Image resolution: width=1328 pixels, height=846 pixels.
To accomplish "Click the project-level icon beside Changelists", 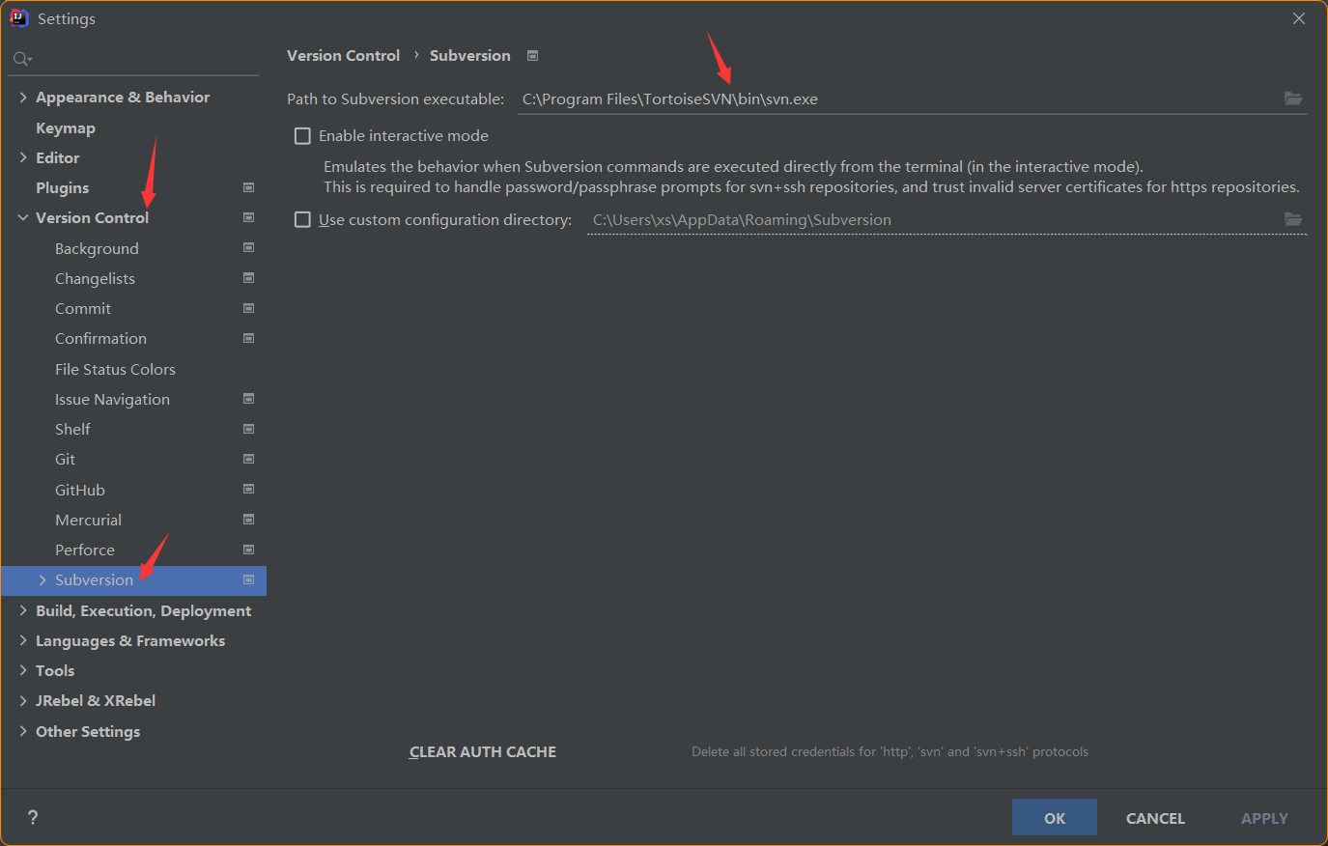I will 248,278.
